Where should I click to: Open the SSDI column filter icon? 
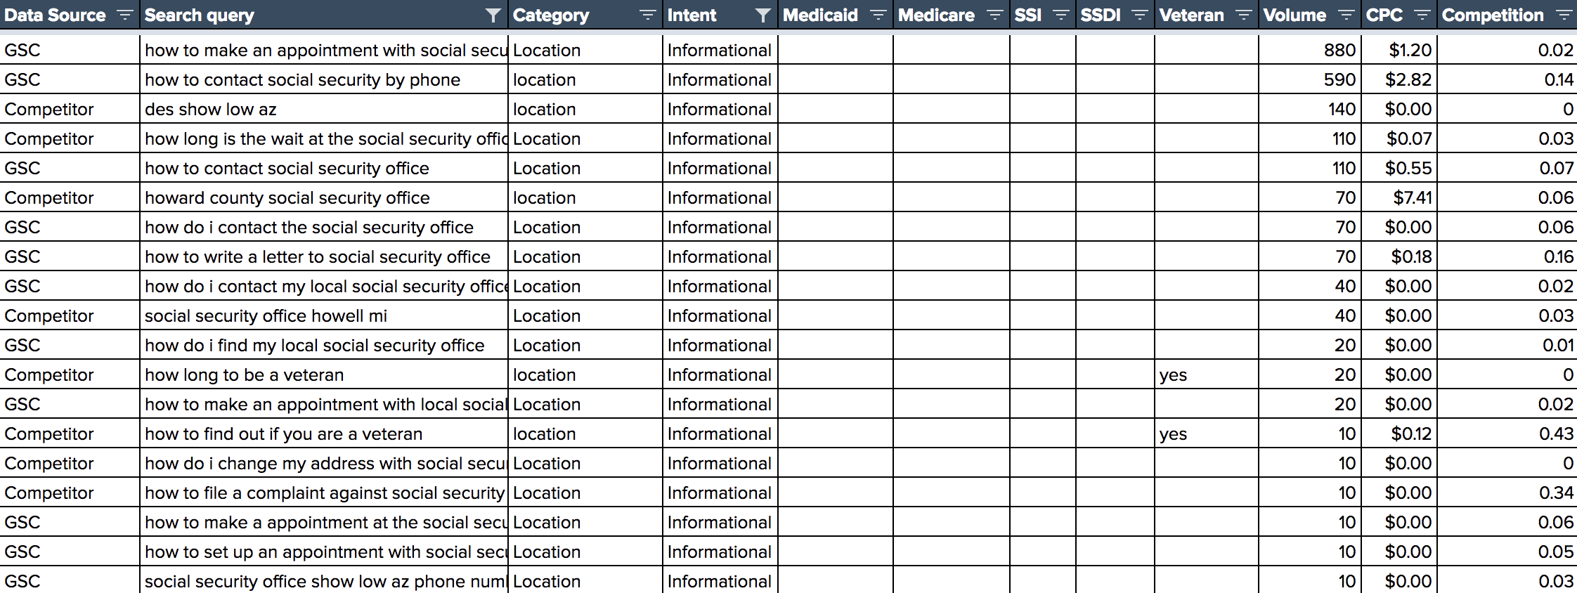[1139, 15]
